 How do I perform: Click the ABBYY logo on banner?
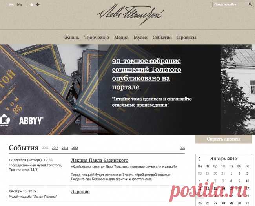[31, 121]
